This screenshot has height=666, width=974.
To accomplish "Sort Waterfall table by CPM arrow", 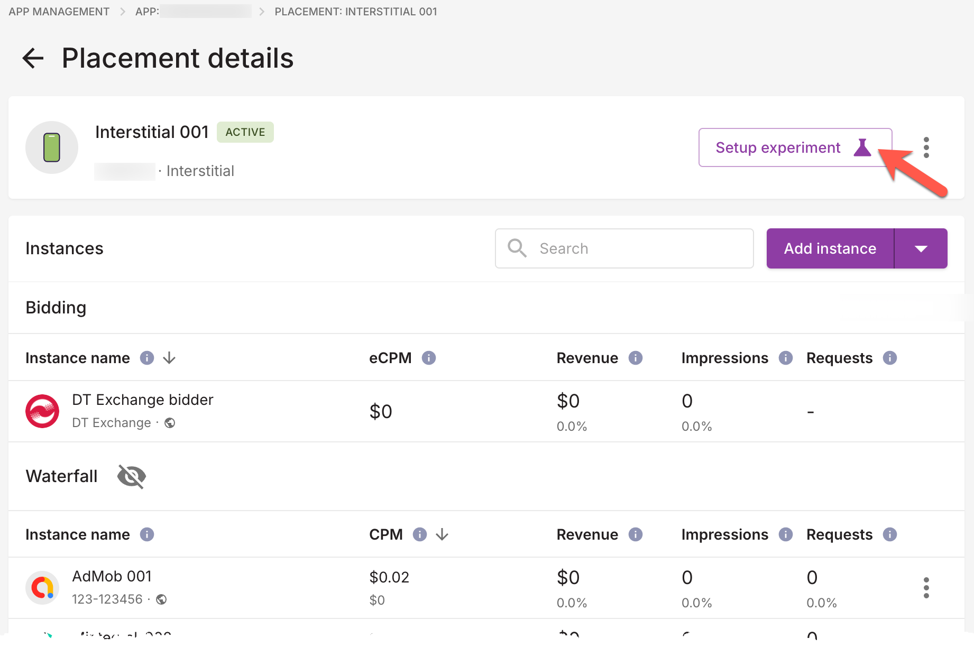I will click(x=442, y=535).
